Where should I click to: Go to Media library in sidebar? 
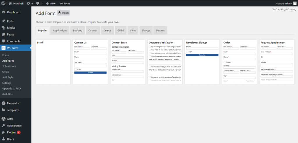coord(11,28)
